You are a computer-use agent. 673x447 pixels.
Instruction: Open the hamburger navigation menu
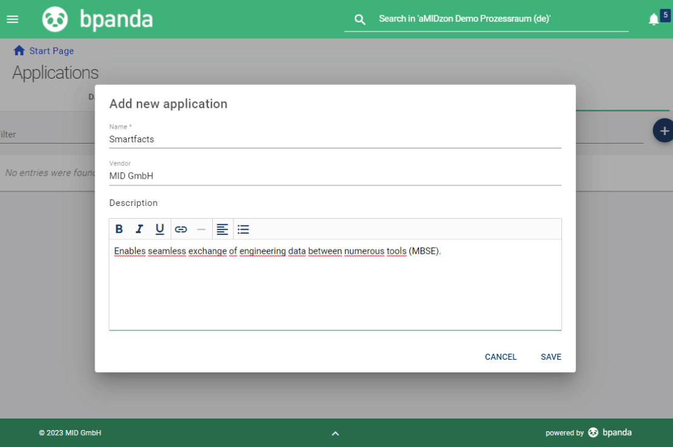point(13,19)
